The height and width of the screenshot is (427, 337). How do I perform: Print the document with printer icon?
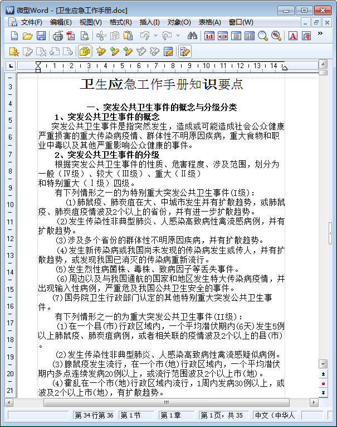pyautogui.click(x=57, y=36)
